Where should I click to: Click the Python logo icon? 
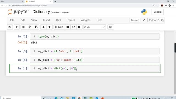(144, 12)
